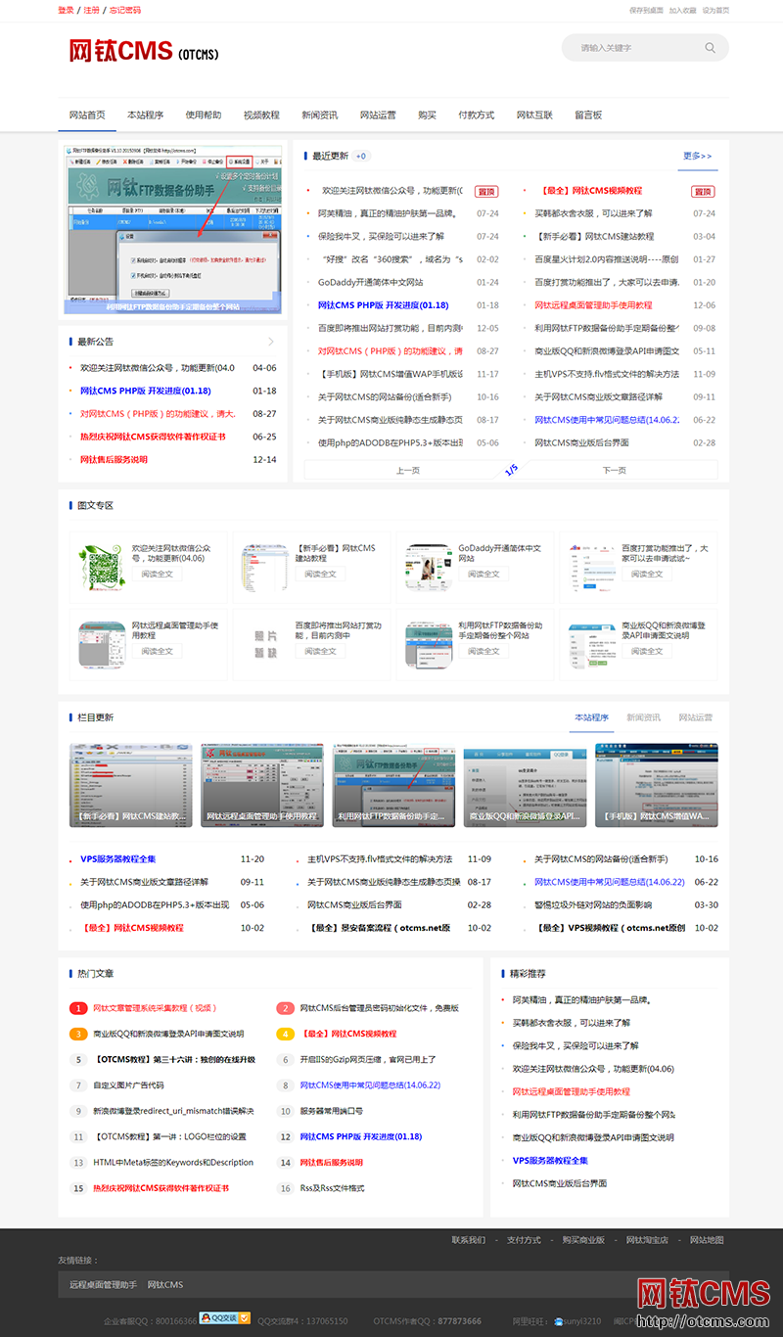783x1337 pixels.
Task: Open 热烈庆祝网钛CMS获得软件著作权证书 in 最新公告
Action: (153, 437)
